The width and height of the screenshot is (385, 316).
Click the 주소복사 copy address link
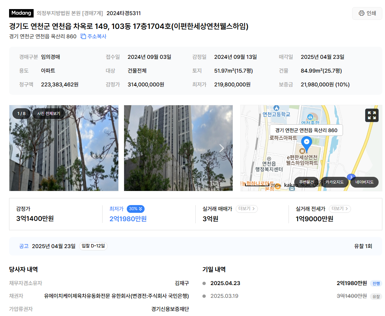(93, 36)
